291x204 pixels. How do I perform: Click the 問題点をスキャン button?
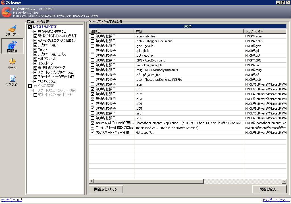click(106, 189)
